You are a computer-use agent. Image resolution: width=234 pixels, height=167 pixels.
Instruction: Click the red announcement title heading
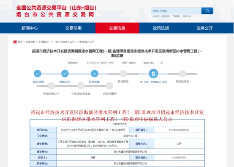point(117,115)
